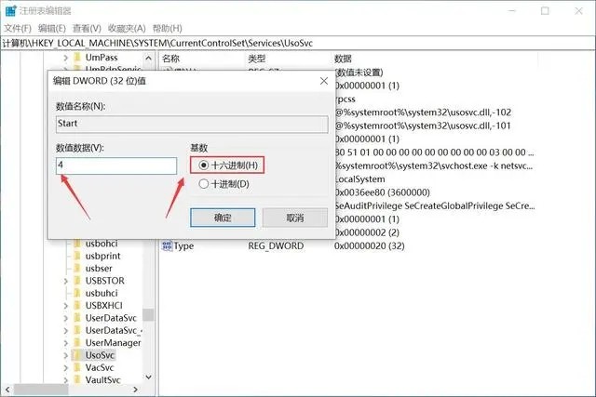Select the 十进制(D) decimal radio button
596x397 pixels.
point(204,184)
